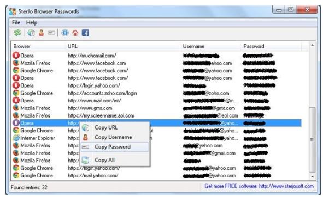Choose Copy URL from context menu
The height and width of the screenshot is (197, 323).
pyautogui.click(x=115, y=127)
